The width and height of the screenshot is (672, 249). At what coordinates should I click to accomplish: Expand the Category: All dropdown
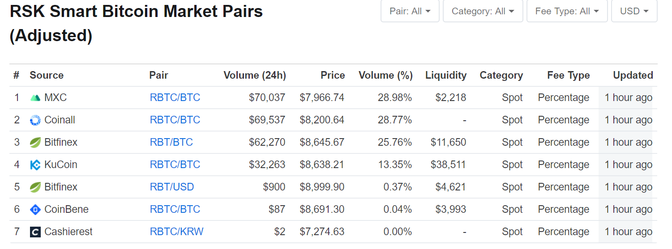click(483, 11)
